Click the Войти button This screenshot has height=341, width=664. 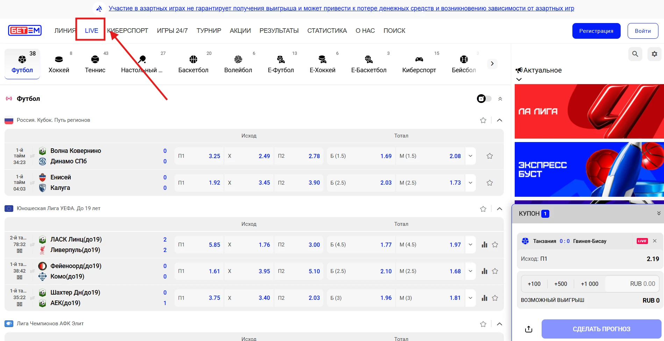(x=643, y=31)
